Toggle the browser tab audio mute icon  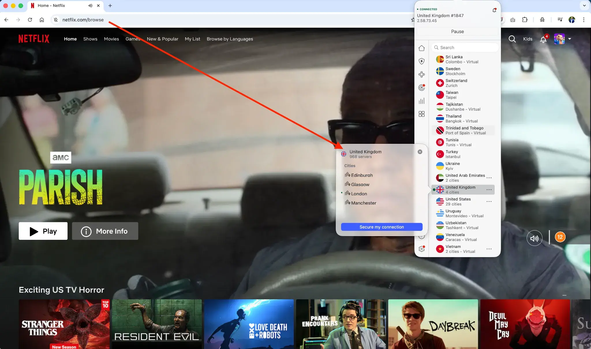point(90,5)
